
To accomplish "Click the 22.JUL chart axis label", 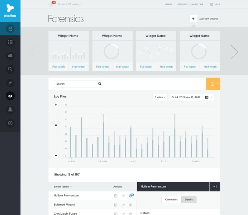I will coord(164,161).
